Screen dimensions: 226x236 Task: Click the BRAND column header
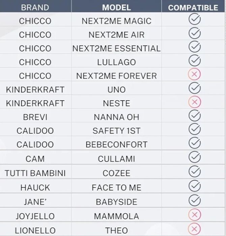pos(35,7)
